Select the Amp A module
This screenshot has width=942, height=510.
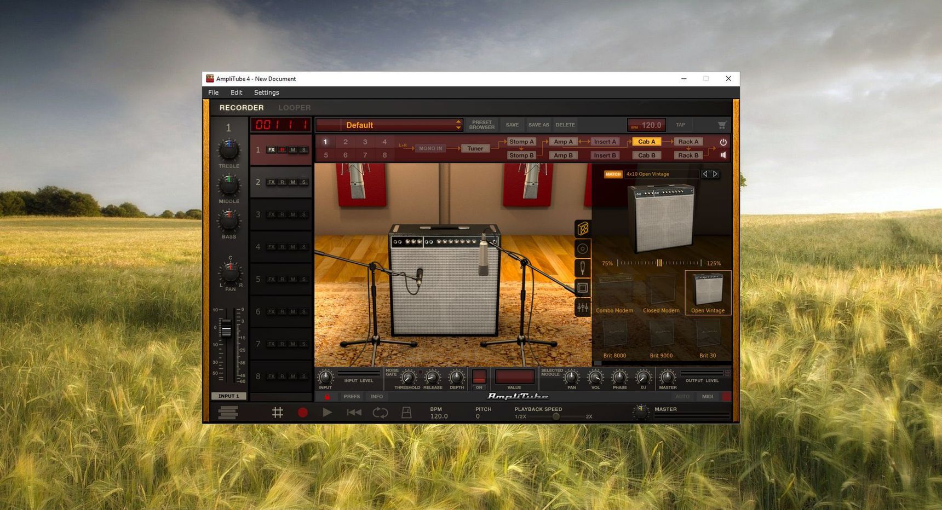tap(563, 142)
